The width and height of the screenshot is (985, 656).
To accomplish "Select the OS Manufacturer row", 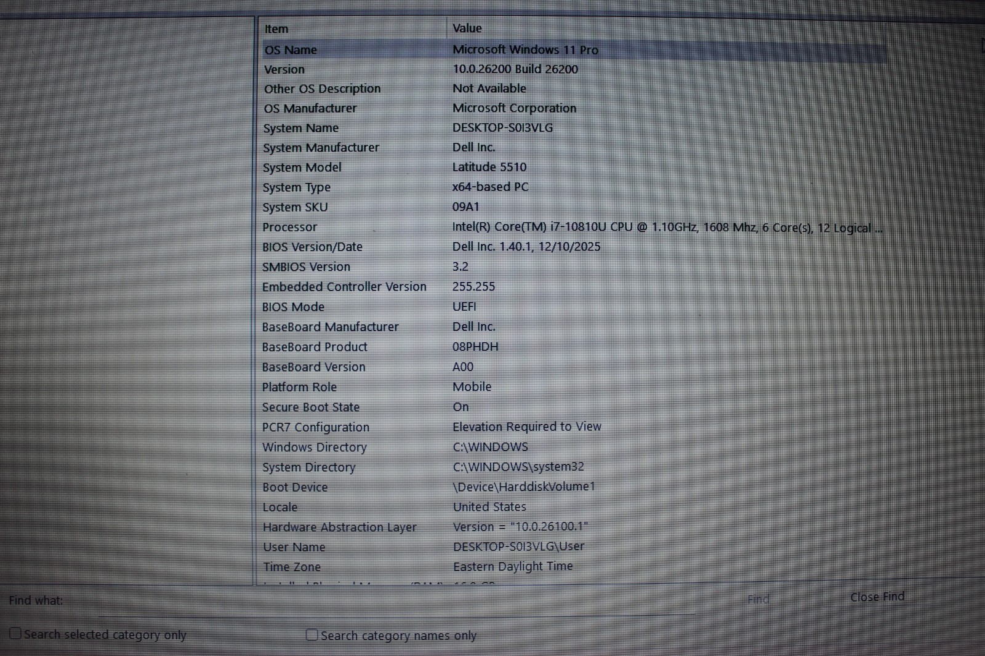I will [x=574, y=108].
